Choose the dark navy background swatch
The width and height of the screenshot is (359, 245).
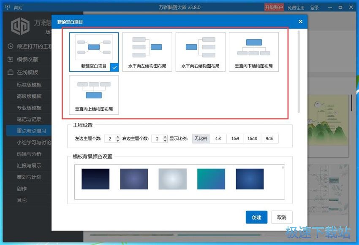[x=95, y=179]
